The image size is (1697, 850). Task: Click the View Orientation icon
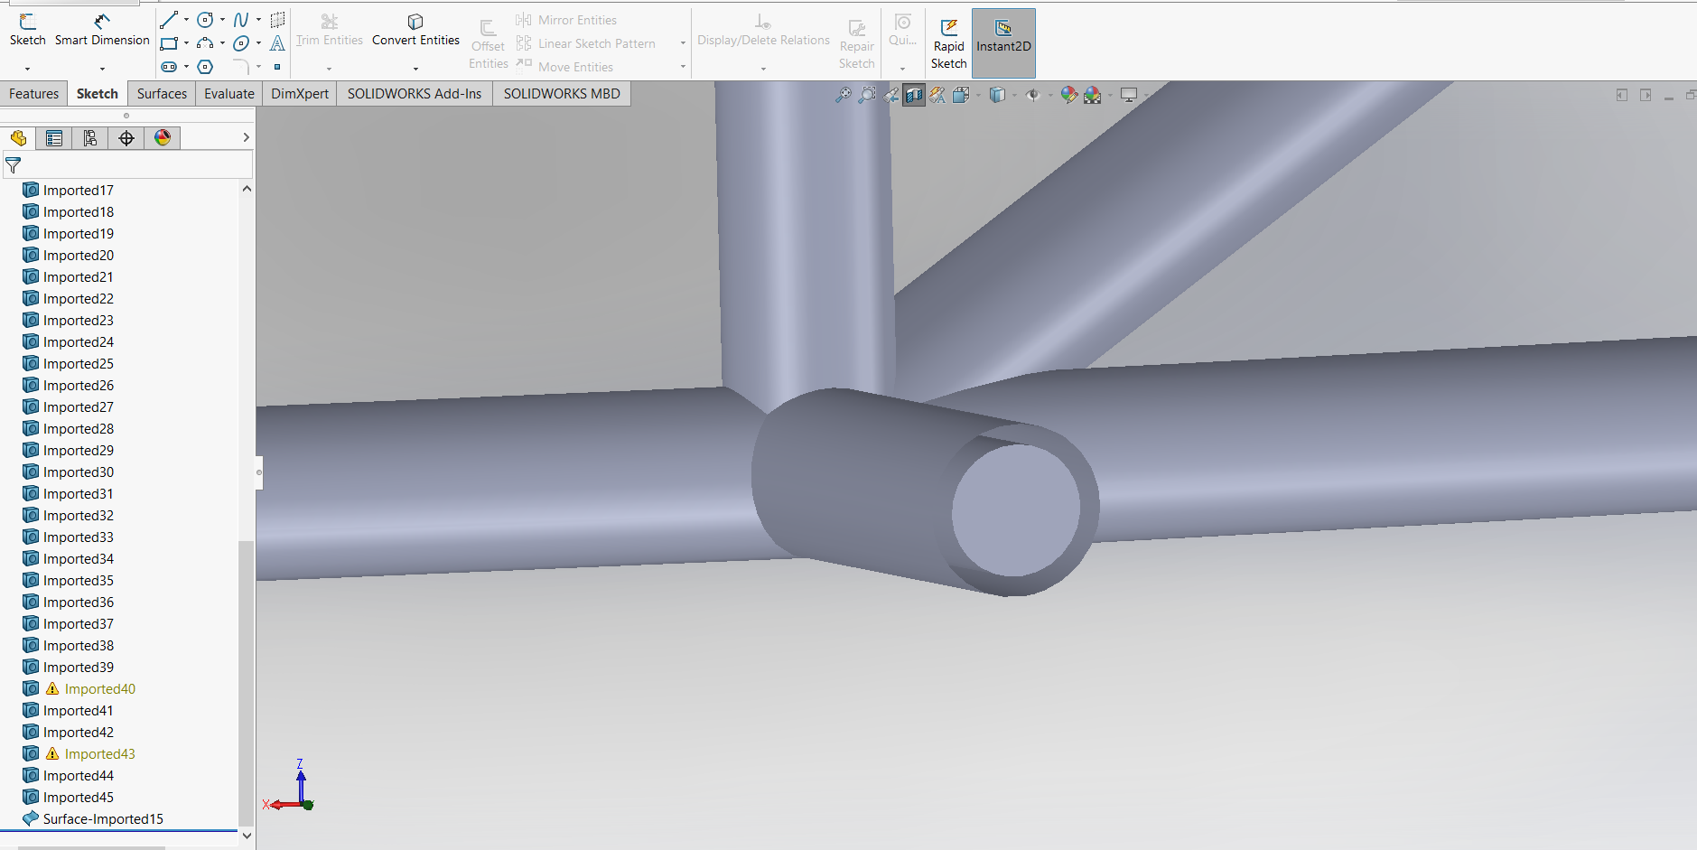(961, 94)
